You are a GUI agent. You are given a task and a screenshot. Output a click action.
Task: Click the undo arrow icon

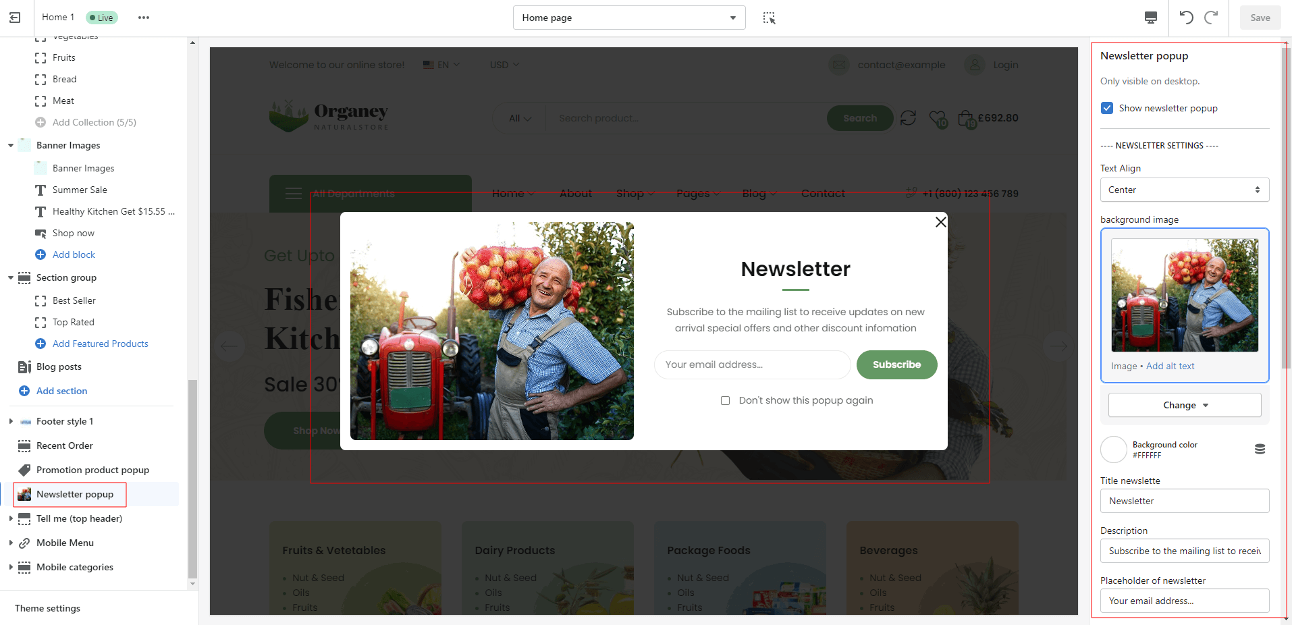point(1186,18)
